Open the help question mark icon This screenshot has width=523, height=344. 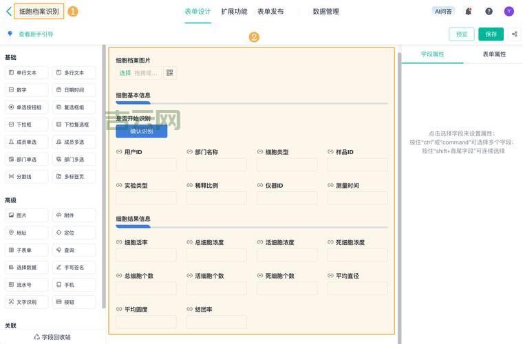coord(489,11)
